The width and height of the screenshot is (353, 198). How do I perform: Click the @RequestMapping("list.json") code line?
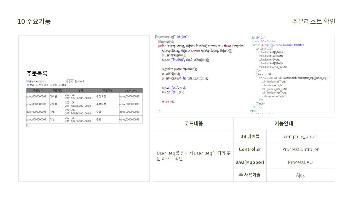coord(172,37)
